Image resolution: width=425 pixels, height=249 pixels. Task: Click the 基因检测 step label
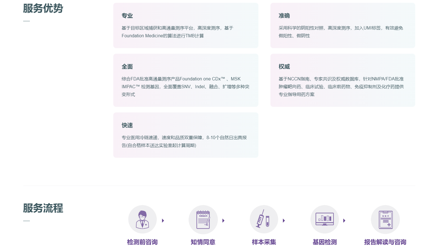coord(325,242)
